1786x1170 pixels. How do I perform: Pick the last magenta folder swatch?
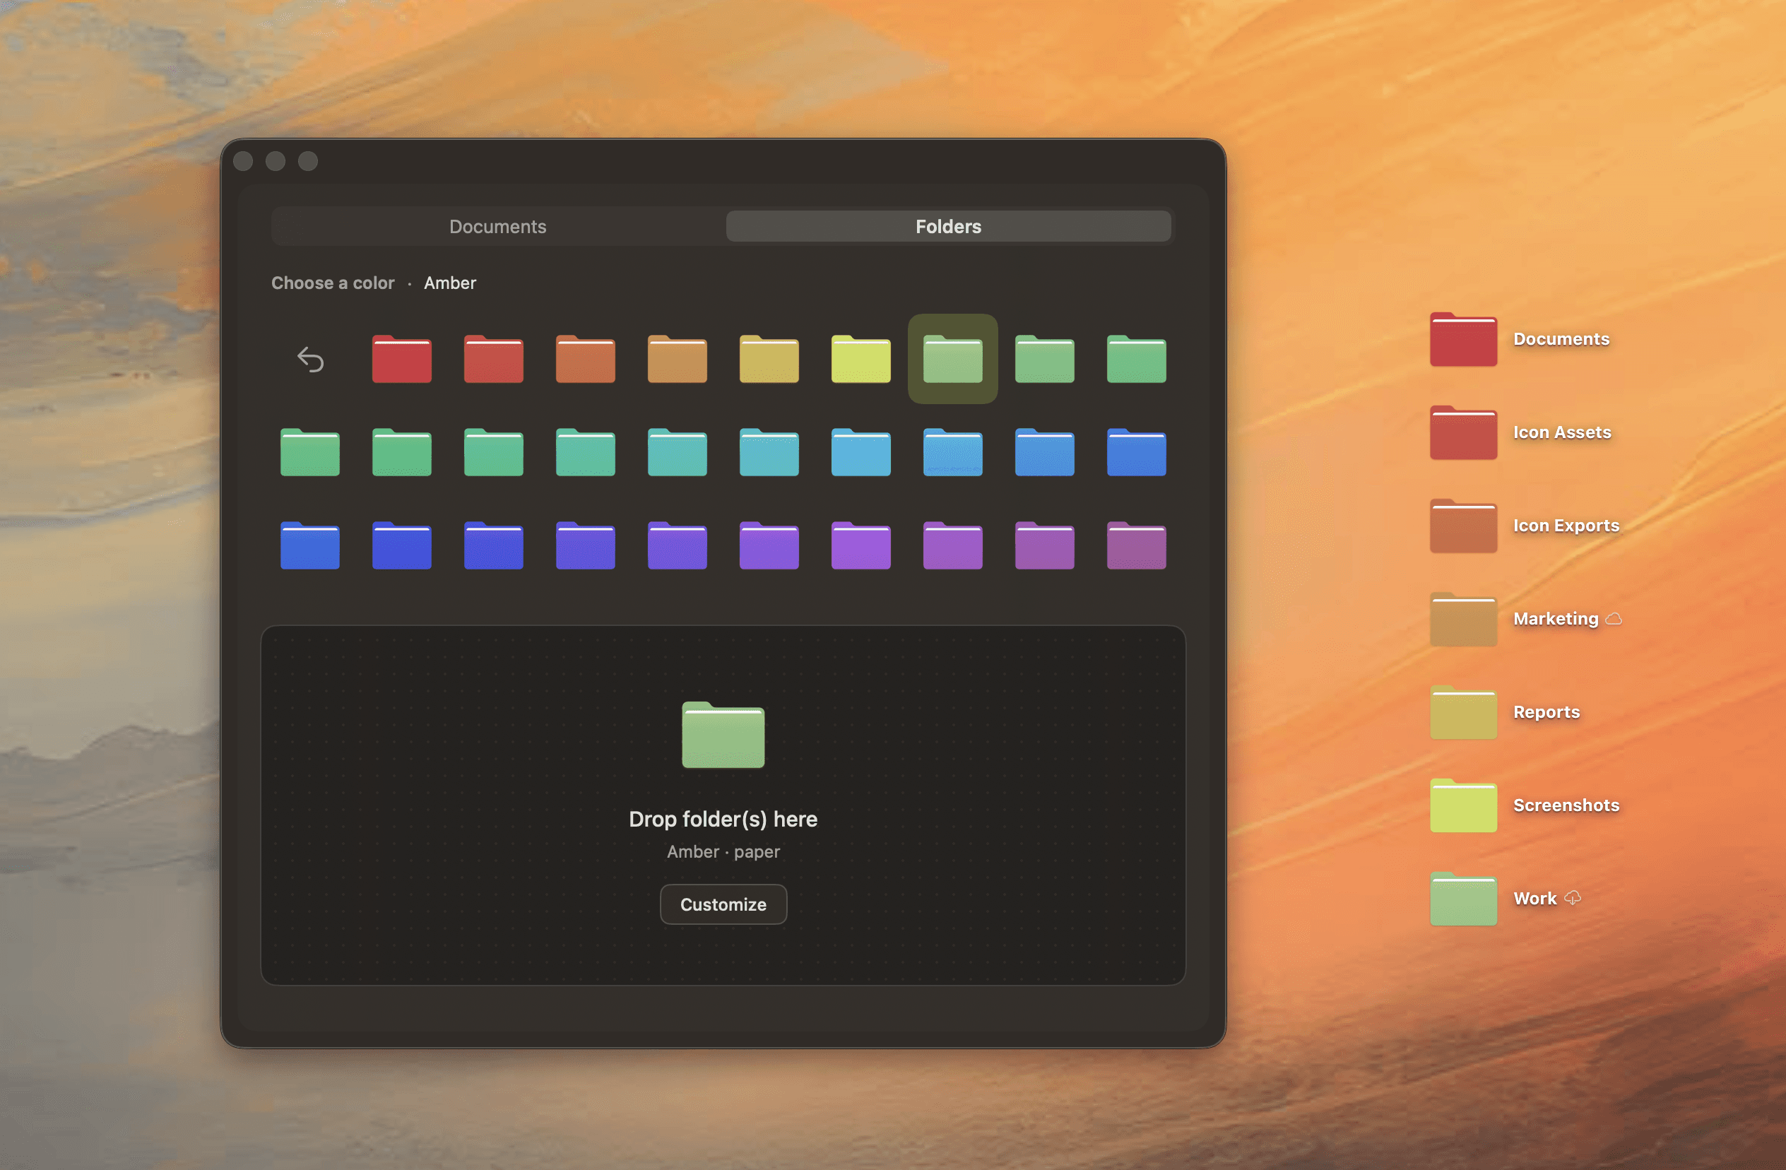[1136, 546]
